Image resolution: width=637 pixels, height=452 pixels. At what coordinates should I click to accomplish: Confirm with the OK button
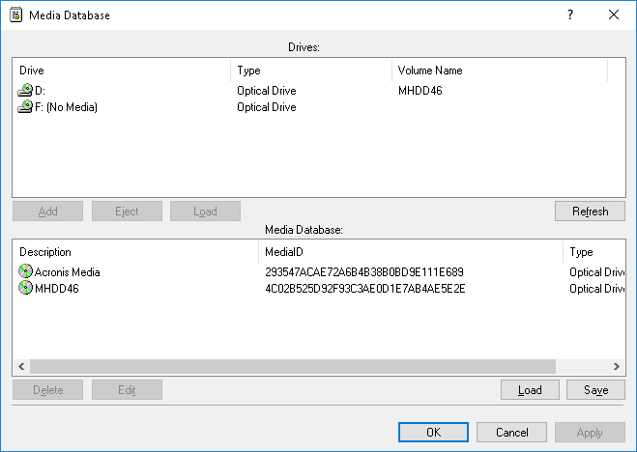point(433,433)
